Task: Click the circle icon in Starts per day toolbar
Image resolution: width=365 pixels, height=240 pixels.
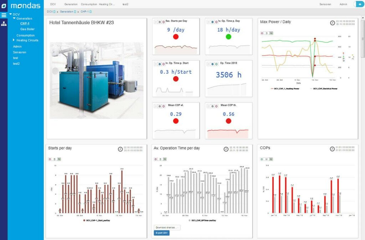Action: tap(50, 159)
